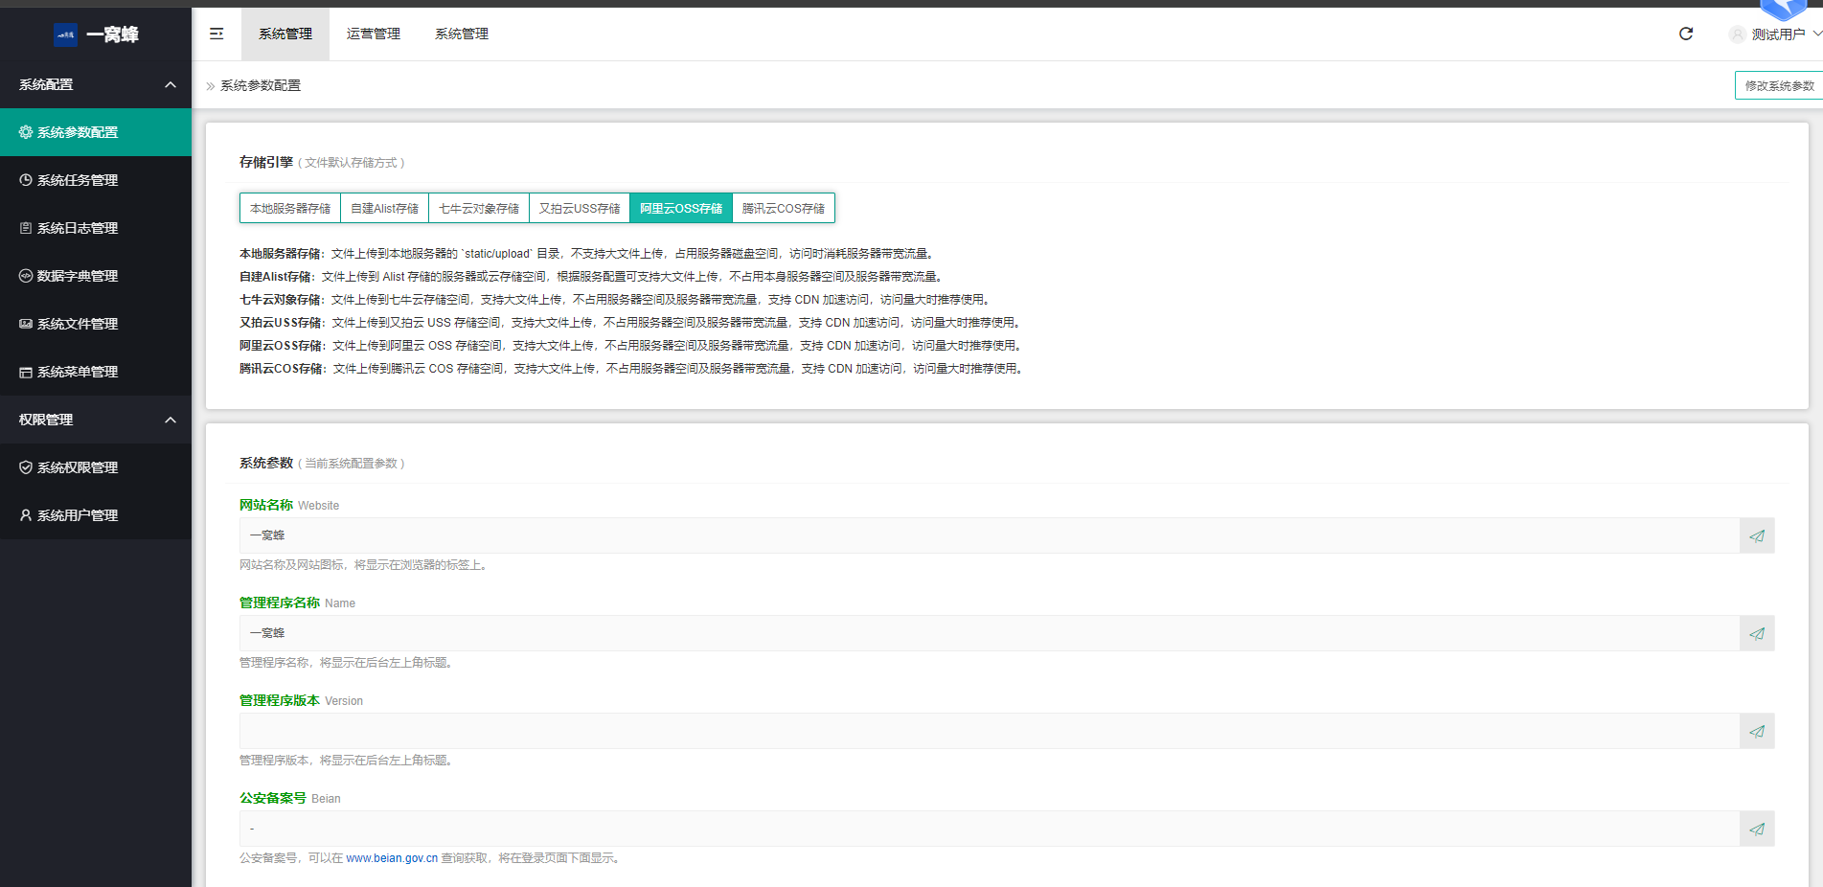Select 又拍云USS存储 storage engine
Screen dimensions: 1823x887
pos(580,208)
